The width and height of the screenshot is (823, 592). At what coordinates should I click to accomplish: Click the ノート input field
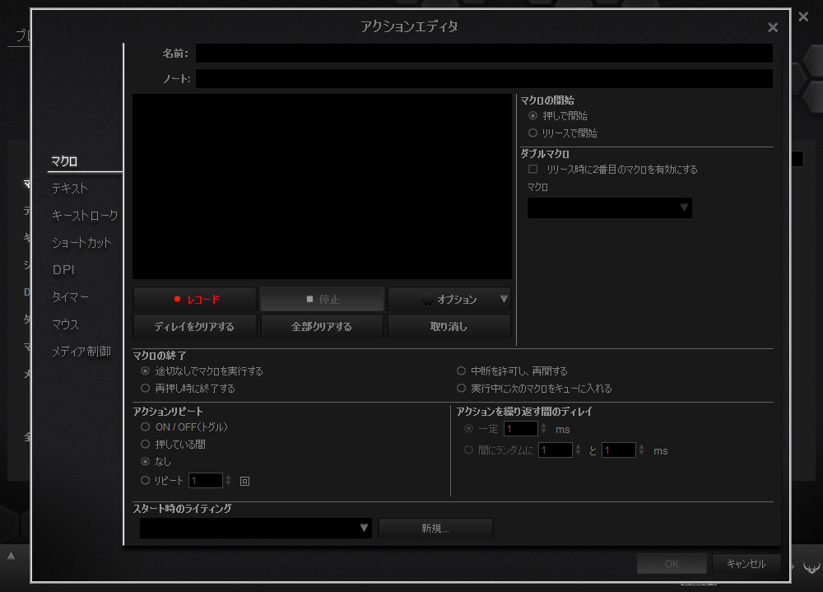(484, 79)
